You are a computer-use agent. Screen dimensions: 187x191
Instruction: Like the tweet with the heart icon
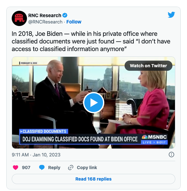(16, 168)
